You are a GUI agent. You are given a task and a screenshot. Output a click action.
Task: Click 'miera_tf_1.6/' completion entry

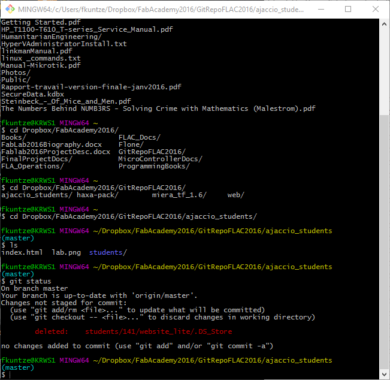pyautogui.click(x=179, y=195)
